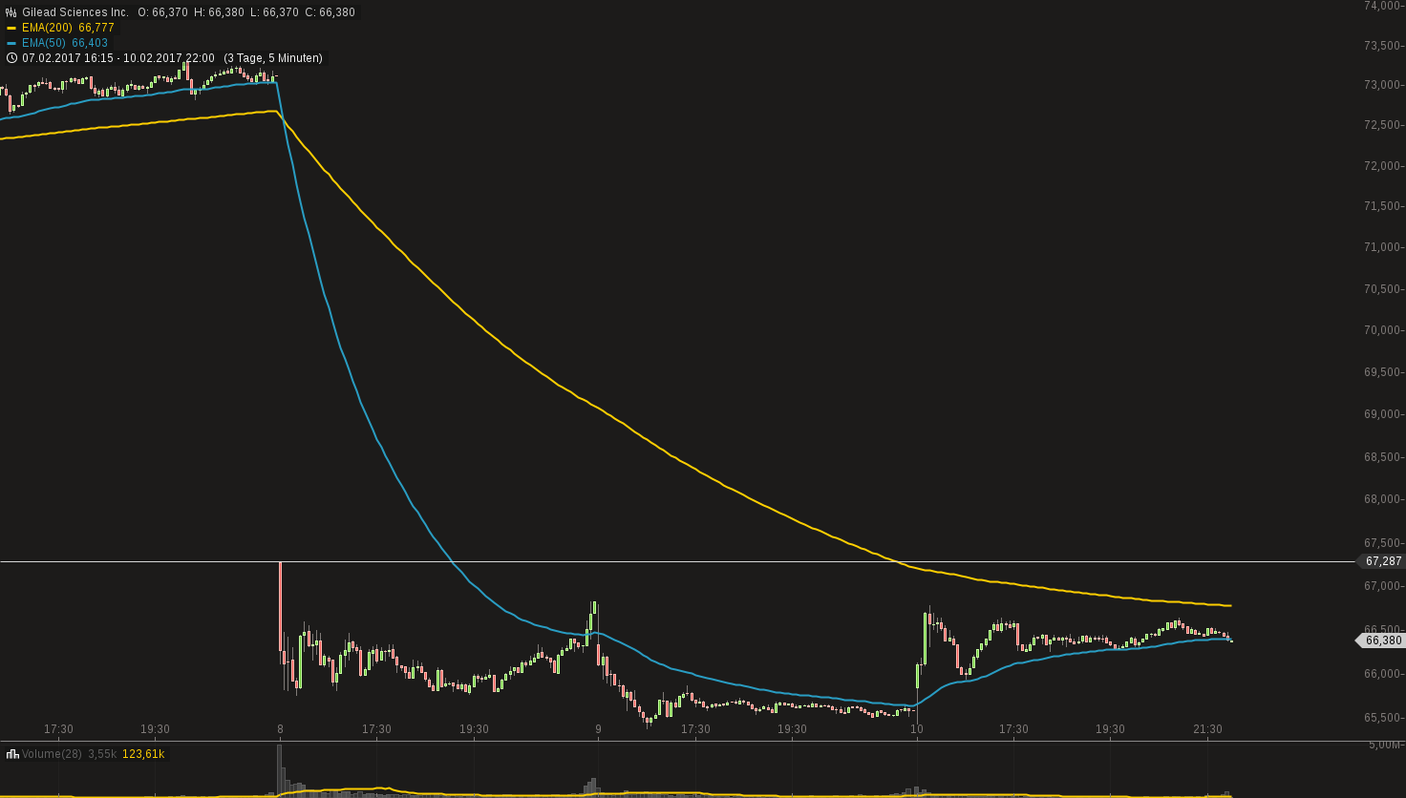Image resolution: width=1406 pixels, height=798 pixels.
Task: Click the 72,000 price axis label
Action: [1382, 166]
